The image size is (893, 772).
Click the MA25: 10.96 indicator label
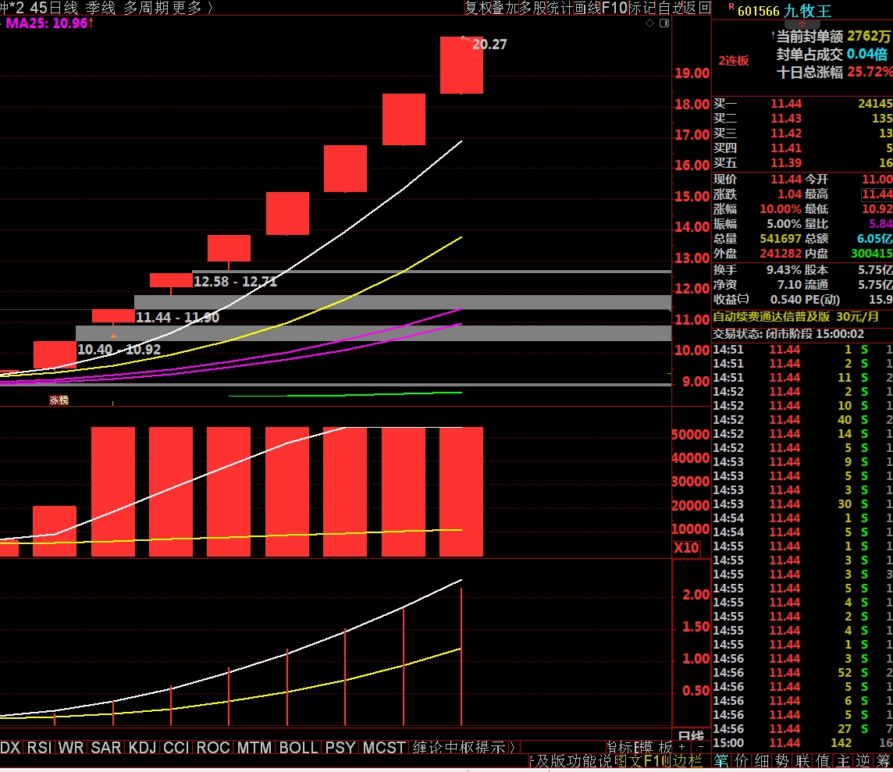tap(48, 23)
